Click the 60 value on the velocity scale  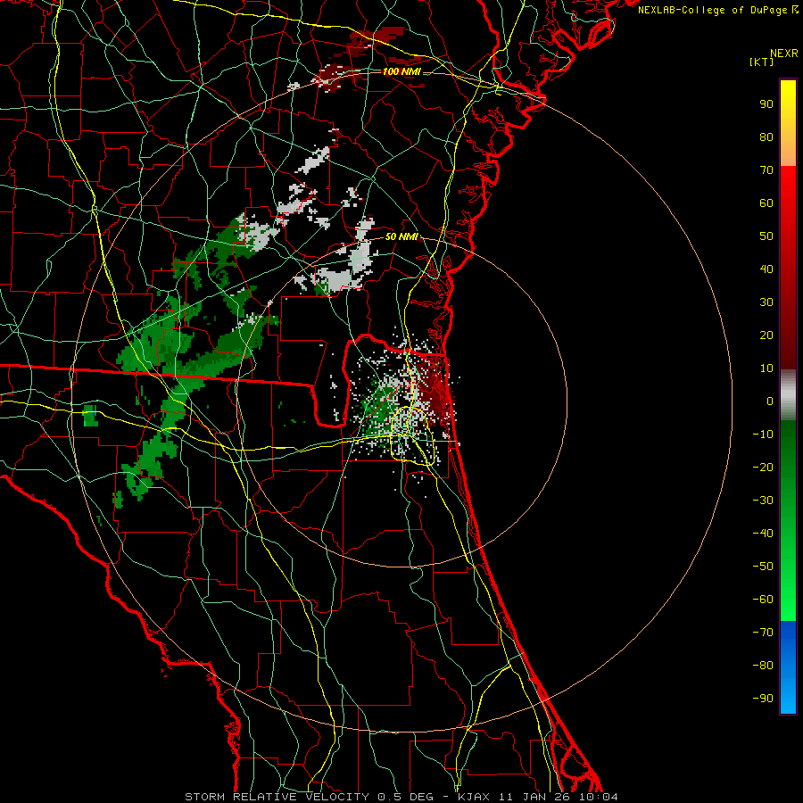(x=766, y=203)
